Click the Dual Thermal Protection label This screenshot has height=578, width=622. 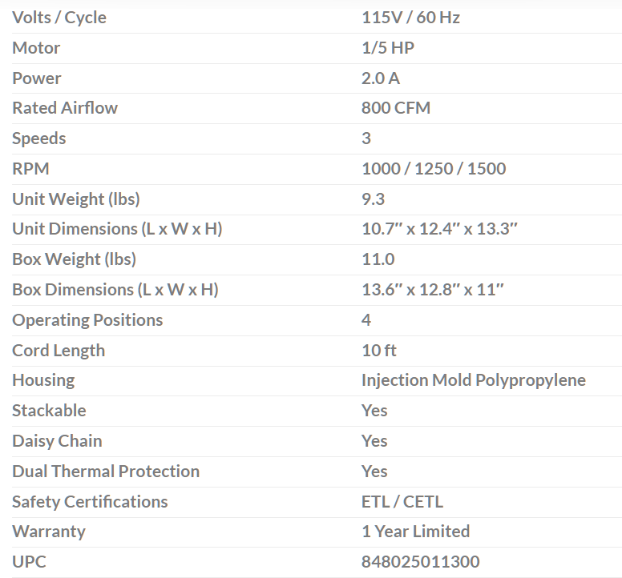coord(106,472)
